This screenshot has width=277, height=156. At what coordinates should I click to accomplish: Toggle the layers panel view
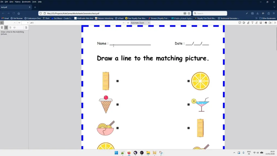pos(14,27)
